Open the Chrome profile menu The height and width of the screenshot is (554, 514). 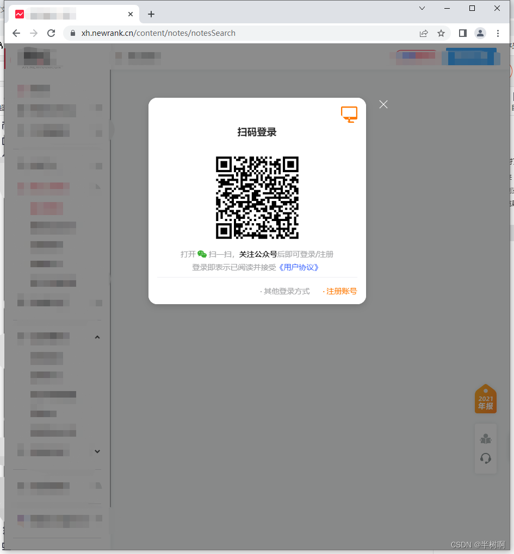tap(480, 33)
